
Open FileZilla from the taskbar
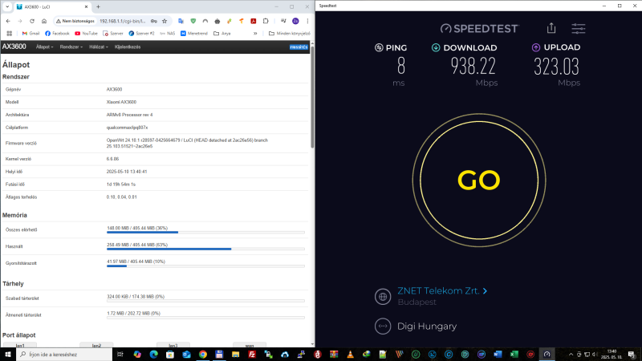pos(252,355)
